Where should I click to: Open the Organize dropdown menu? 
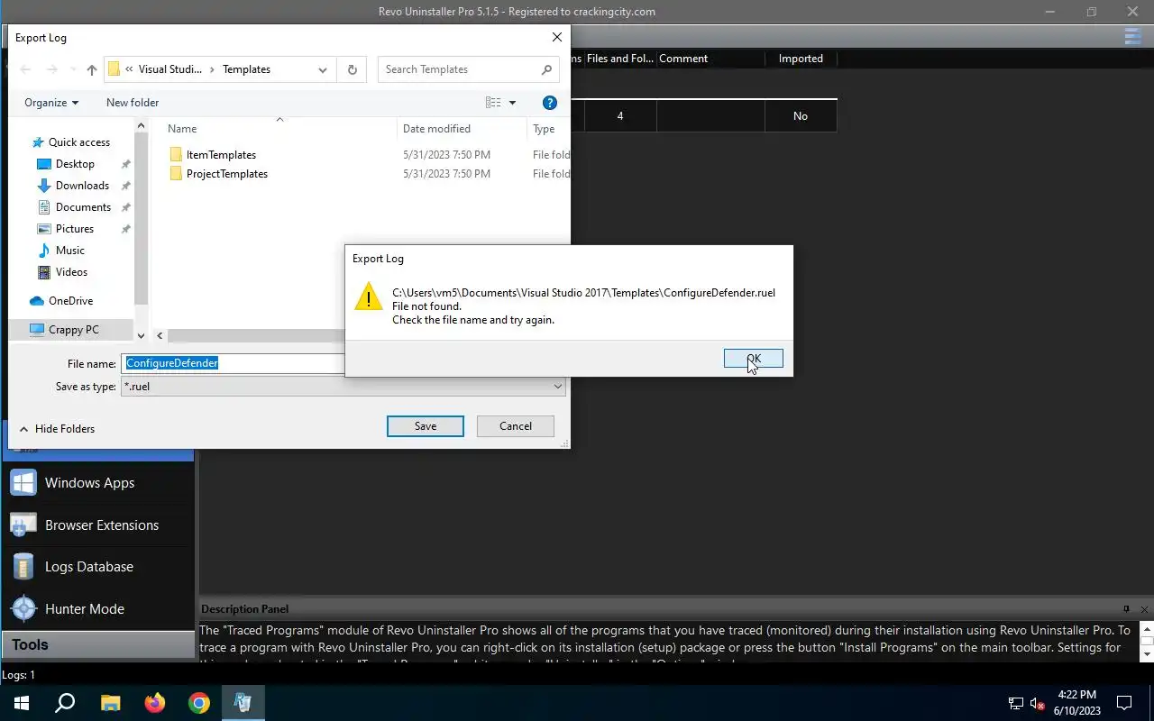(x=51, y=103)
